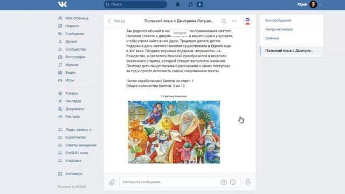Open Игры in the sidebar

[70, 80]
